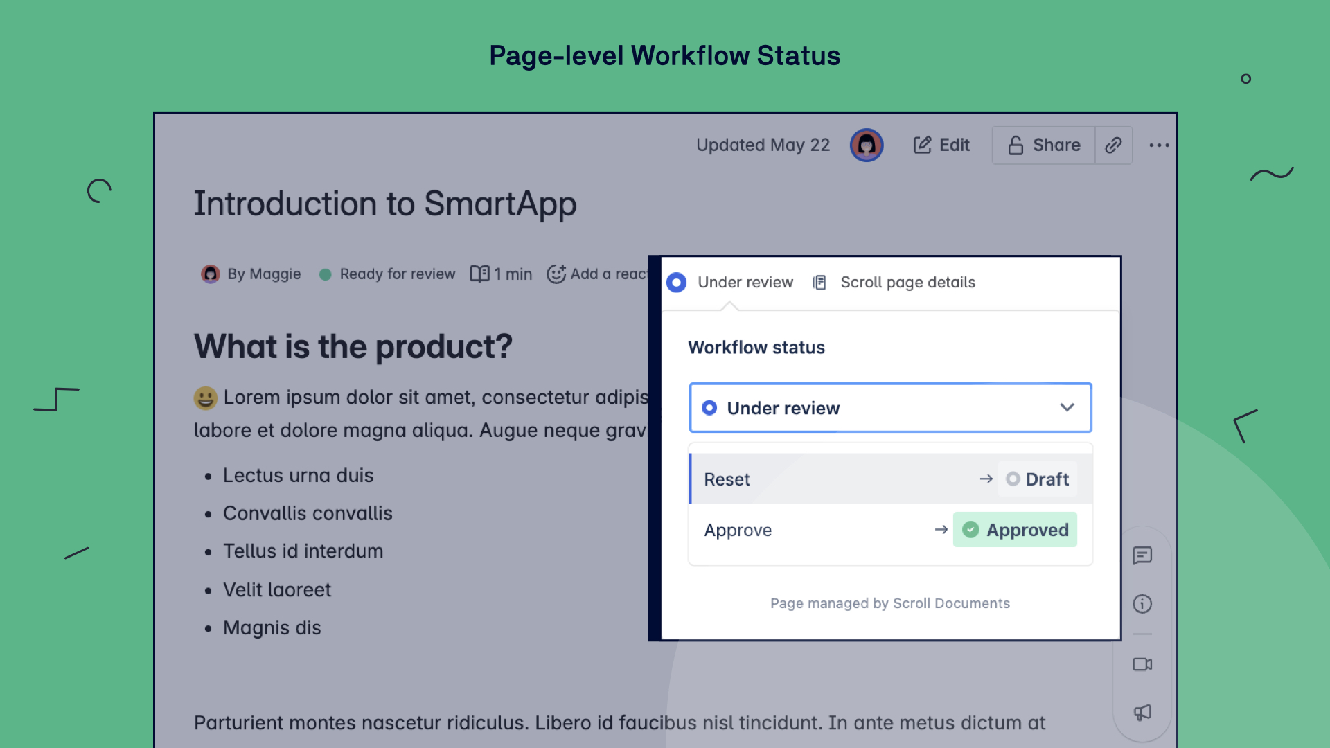Select Reset transition to Draft

727,479
